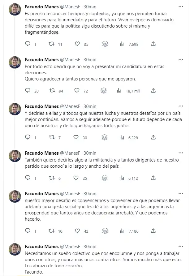Click the share icon on the nuestro mayor desafío tweet
Image resolution: width=194 pixels, height=276 pixels.
click(x=153, y=231)
